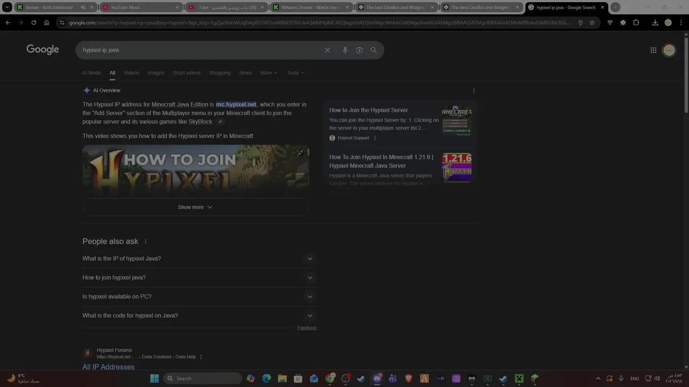
Task: Click the highlighted mc.hypixel.net text
Action: 236,104
